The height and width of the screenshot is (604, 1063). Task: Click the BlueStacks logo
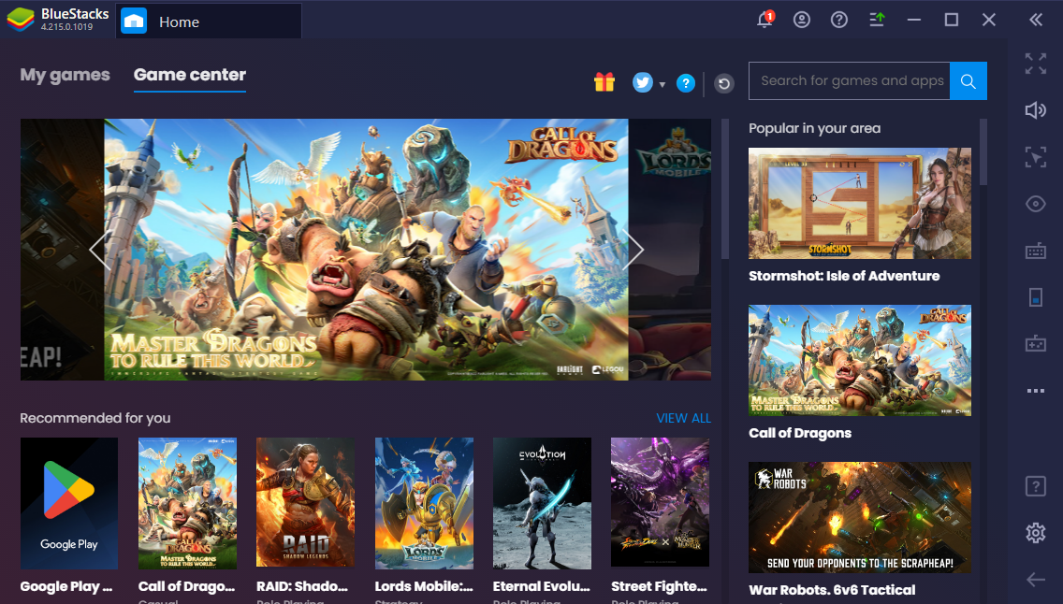click(20, 20)
